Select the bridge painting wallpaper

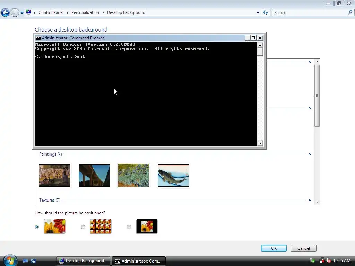coord(94,176)
